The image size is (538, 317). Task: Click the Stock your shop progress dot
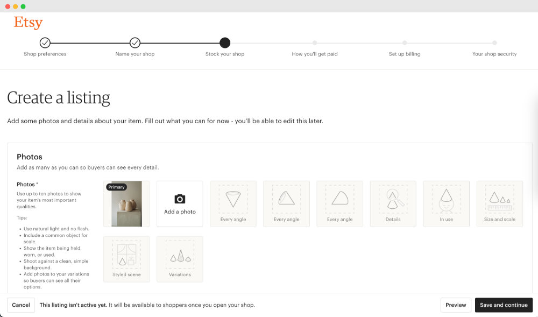(x=224, y=43)
